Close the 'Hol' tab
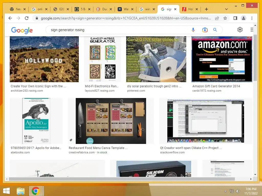262x196 pixels. (x=197, y=9)
